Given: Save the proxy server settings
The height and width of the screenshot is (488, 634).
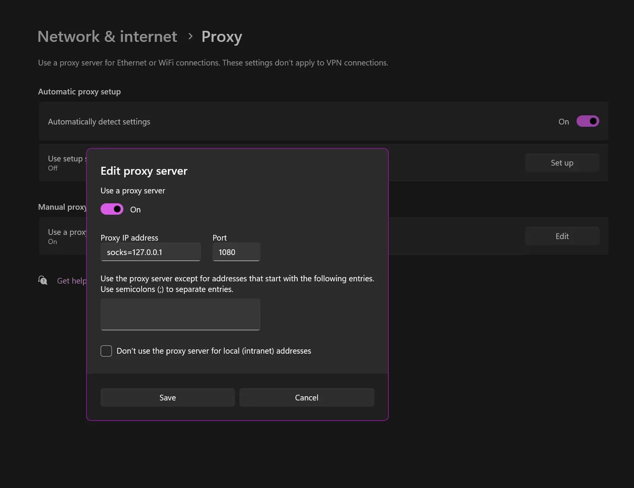Looking at the screenshot, I should point(168,397).
